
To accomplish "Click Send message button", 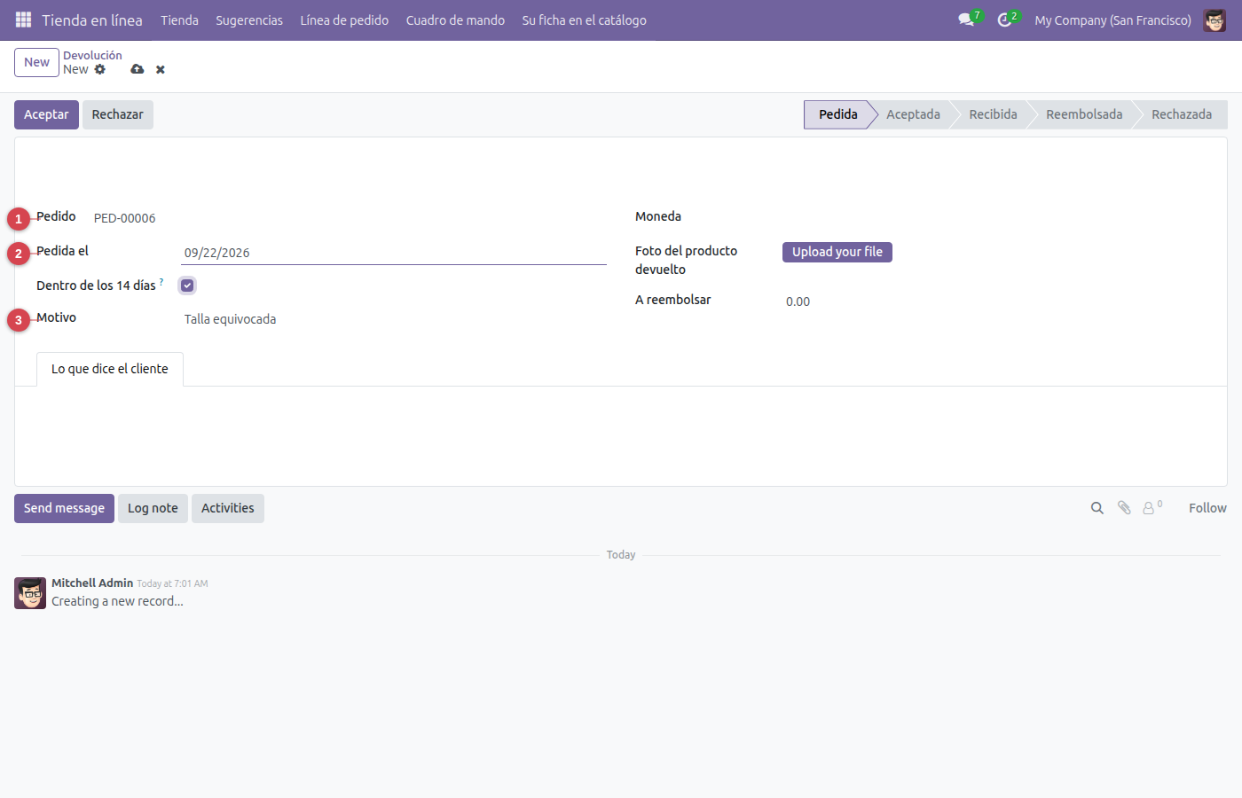I will coord(64,508).
